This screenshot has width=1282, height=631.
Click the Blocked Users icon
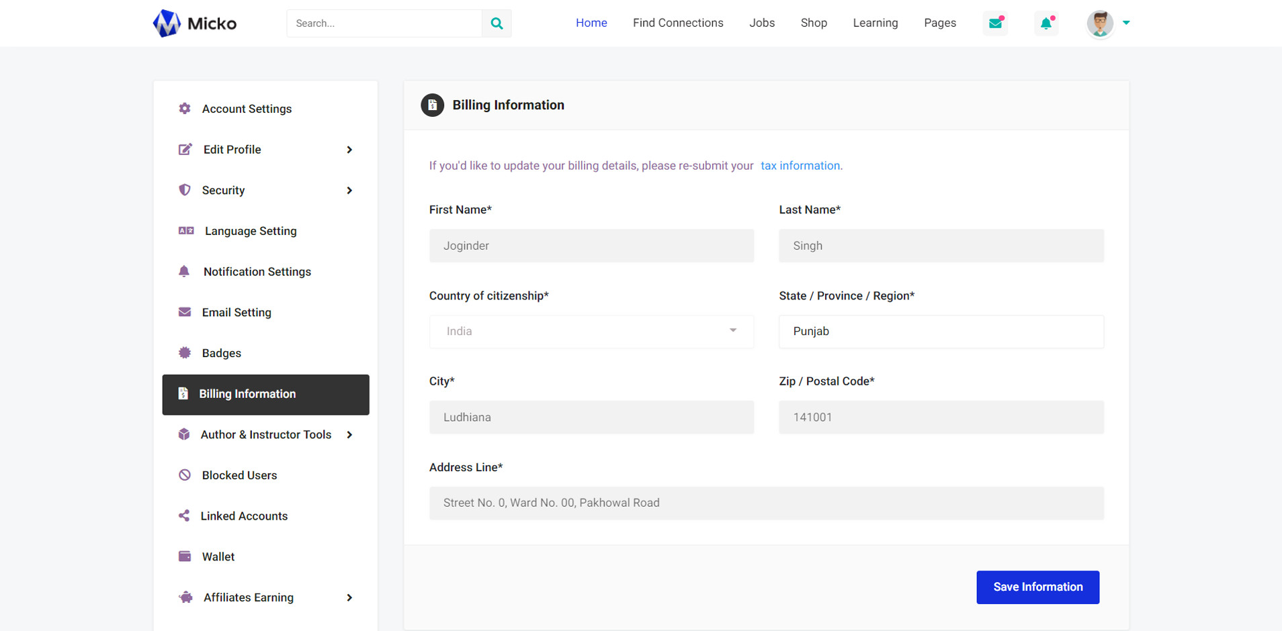[x=185, y=475]
